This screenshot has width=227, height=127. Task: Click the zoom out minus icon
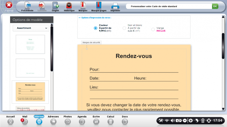coord(185,120)
